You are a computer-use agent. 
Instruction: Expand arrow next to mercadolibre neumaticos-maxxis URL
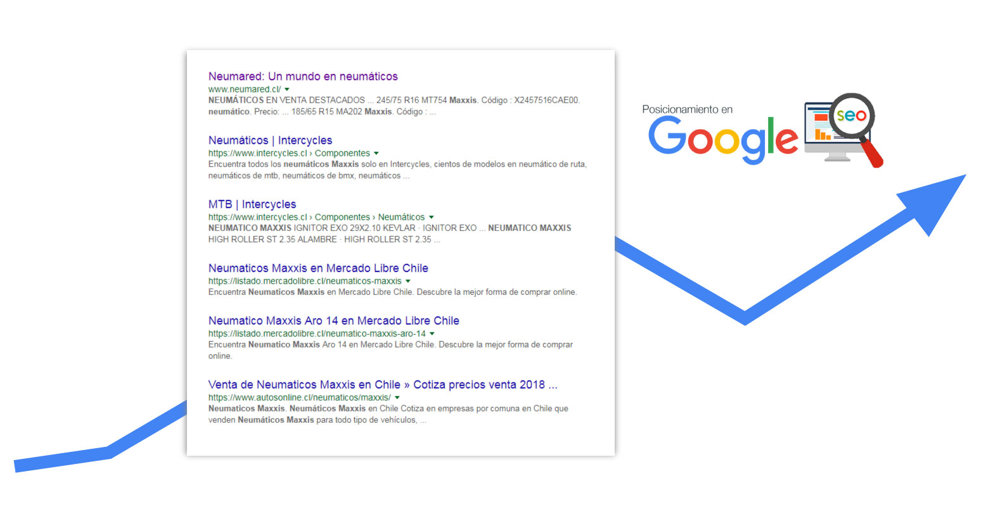408,282
